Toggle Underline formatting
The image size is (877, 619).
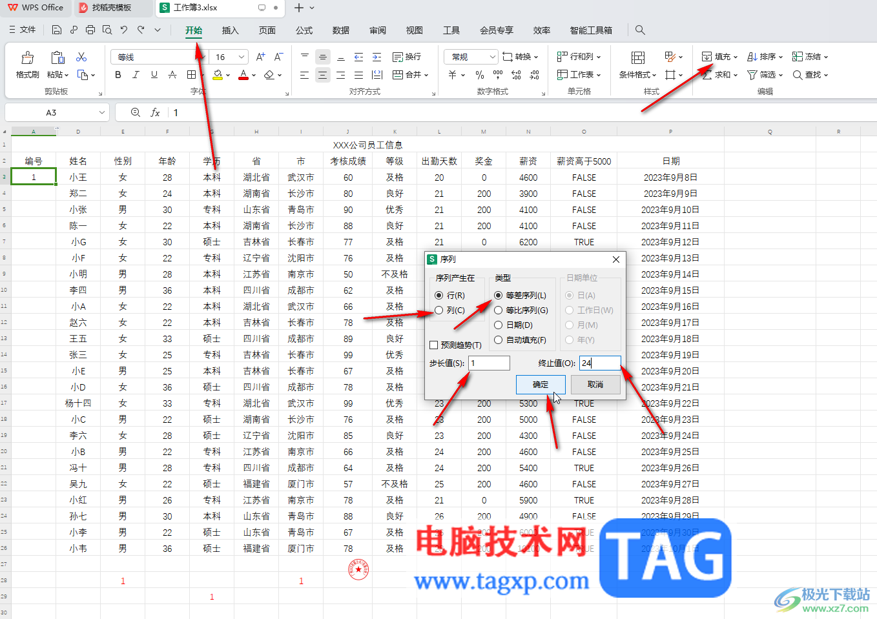pyautogui.click(x=154, y=75)
